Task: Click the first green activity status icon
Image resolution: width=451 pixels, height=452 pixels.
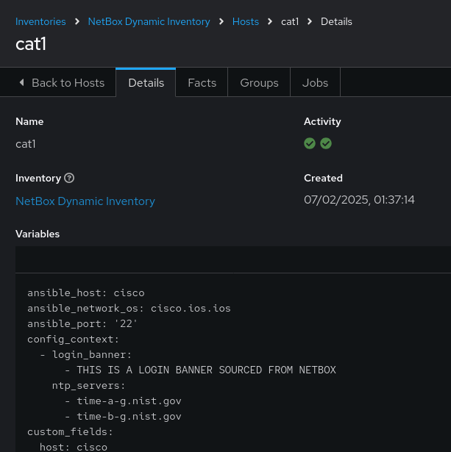Action: pos(310,143)
